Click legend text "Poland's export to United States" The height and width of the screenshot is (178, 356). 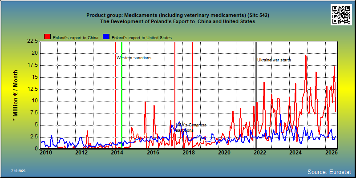click(142, 38)
